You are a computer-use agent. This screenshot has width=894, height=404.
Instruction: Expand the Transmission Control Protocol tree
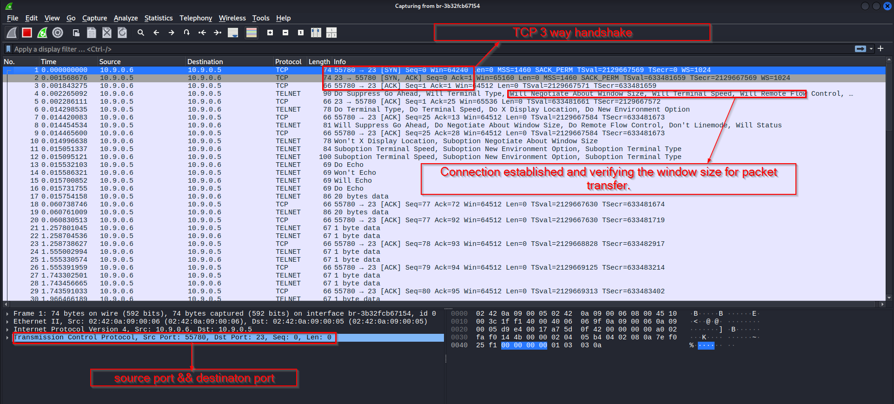(7, 338)
